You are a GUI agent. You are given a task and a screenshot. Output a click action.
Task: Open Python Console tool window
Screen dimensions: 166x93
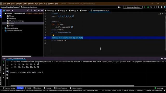[75, 88]
